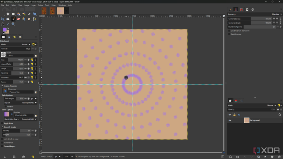Open the Blend Color Space dropdown
The height and width of the screenshot is (159, 283).
pyautogui.click(x=29, y=119)
